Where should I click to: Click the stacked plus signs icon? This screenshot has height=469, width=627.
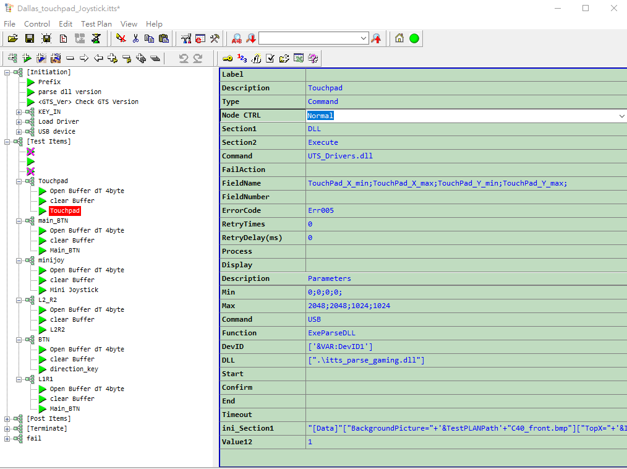click(141, 58)
